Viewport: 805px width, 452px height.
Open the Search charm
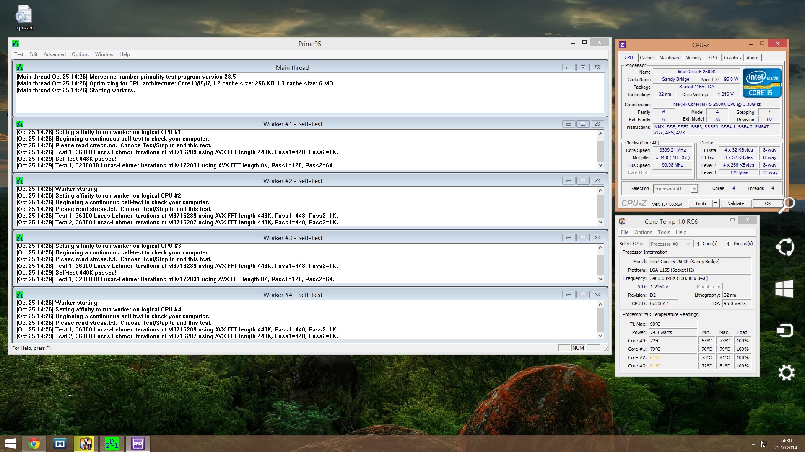click(x=786, y=205)
